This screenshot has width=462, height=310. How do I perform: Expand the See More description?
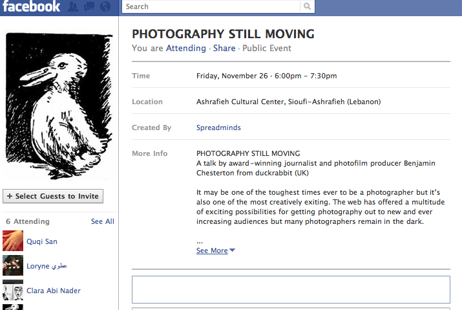(216, 250)
